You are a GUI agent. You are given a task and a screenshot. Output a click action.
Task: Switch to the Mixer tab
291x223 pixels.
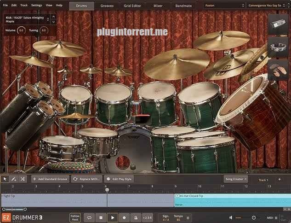[x=158, y=6]
